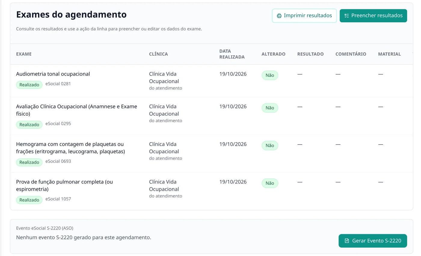
Task: Select the Avaliação Clínica Ocupacional exam name
Action: [x=77, y=110]
